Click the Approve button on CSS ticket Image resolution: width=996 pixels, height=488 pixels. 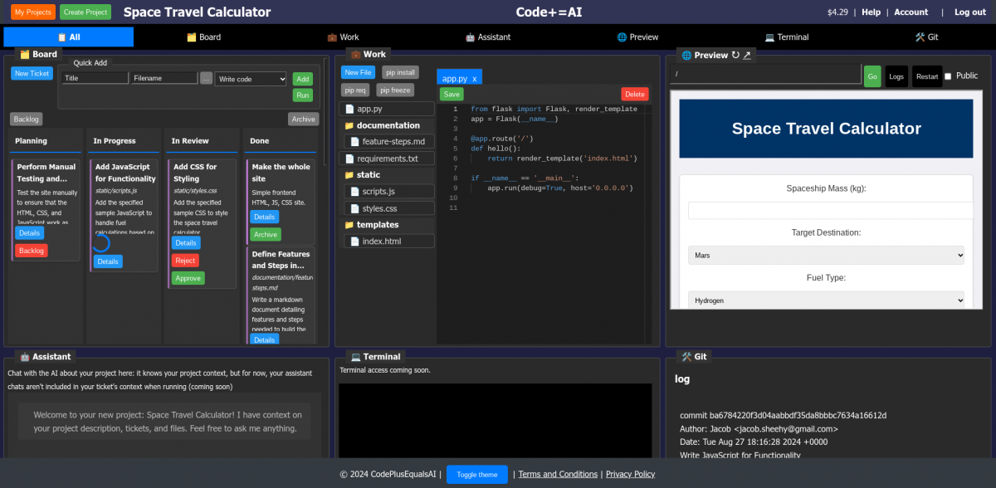click(x=188, y=278)
